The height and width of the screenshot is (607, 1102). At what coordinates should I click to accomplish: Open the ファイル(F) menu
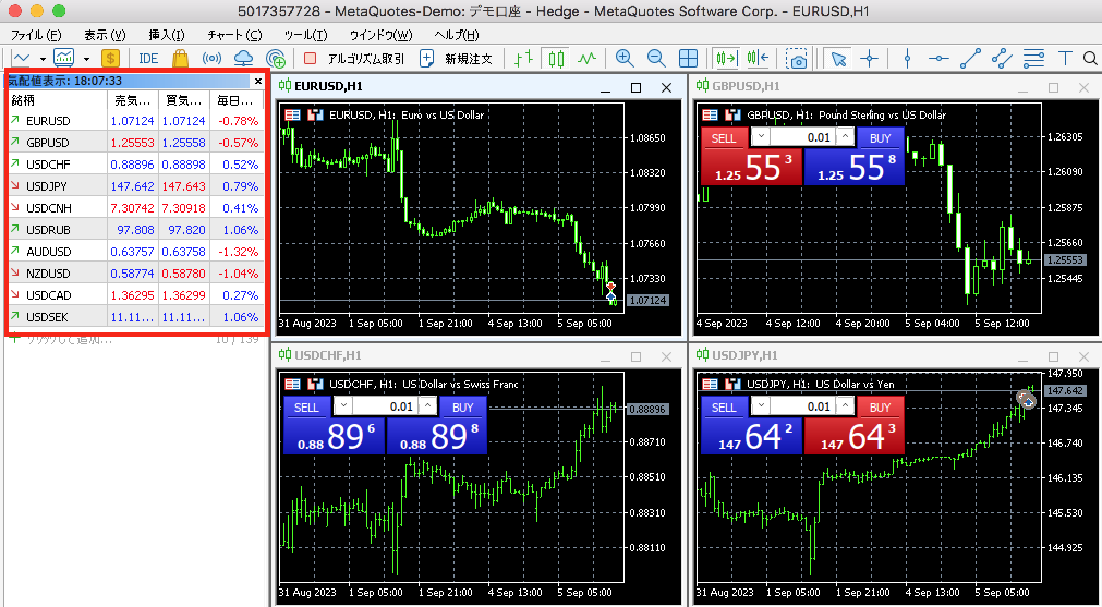click(36, 35)
